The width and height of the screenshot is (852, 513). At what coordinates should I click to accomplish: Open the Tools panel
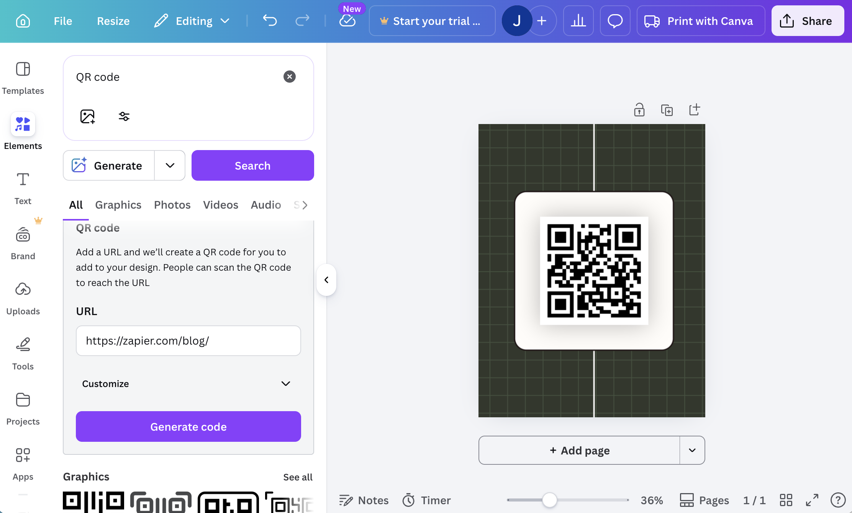coord(23,352)
